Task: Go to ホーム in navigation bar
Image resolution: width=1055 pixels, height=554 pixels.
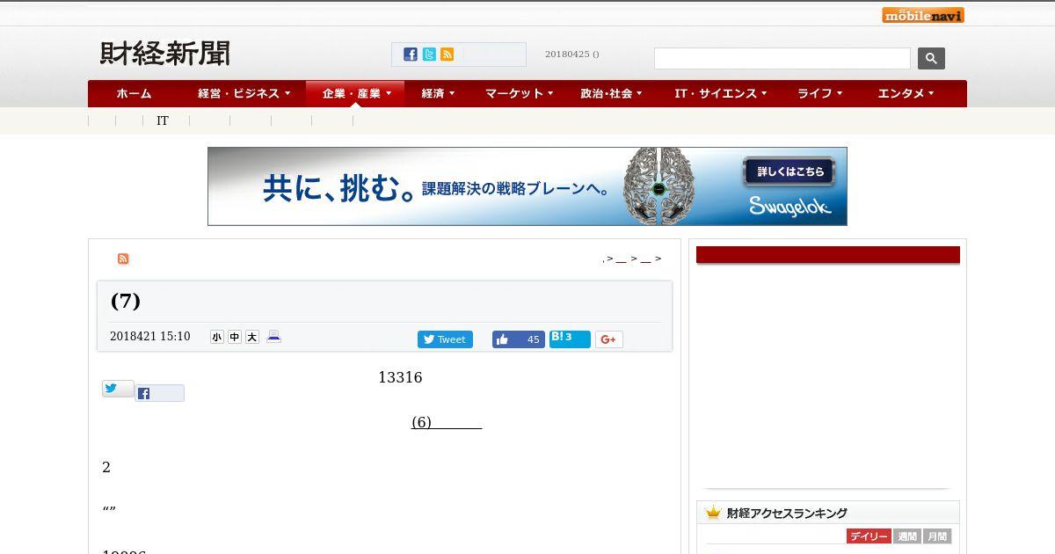Action: (x=135, y=93)
